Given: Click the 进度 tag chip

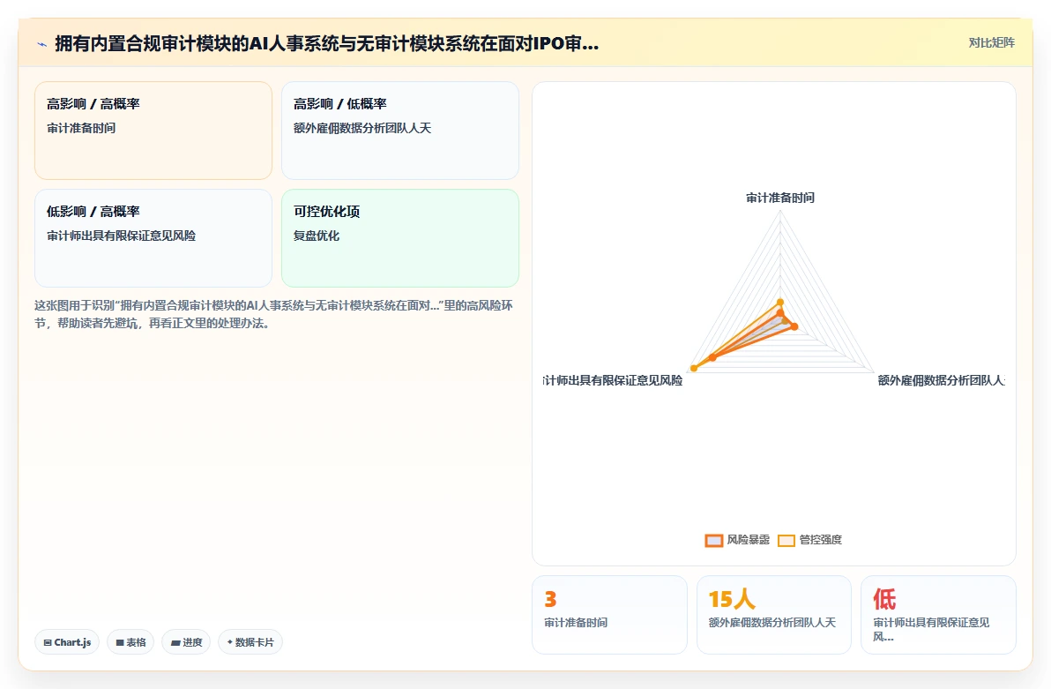Looking at the screenshot, I should pos(186,642).
